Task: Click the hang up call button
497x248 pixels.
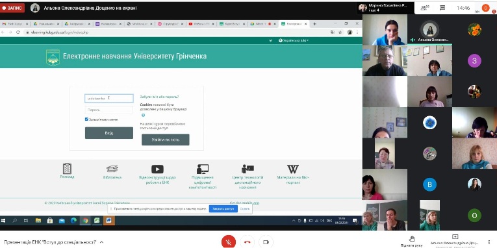Action: 248,242
